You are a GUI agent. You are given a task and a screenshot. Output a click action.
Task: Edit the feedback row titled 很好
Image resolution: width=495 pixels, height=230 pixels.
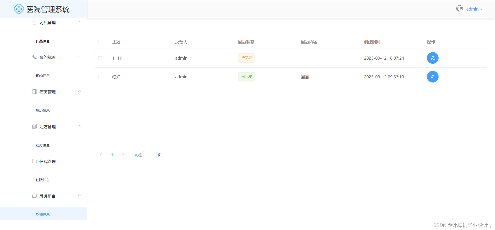433,77
